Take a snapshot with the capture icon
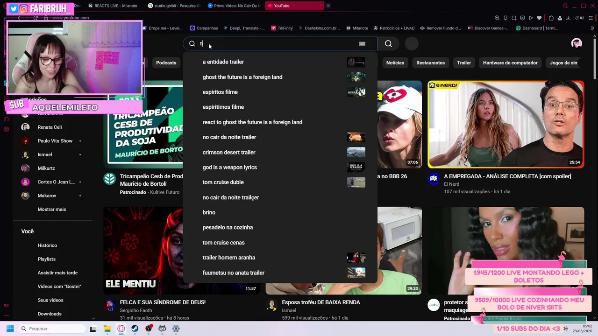The image size is (598, 336). click(x=514, y=18)
